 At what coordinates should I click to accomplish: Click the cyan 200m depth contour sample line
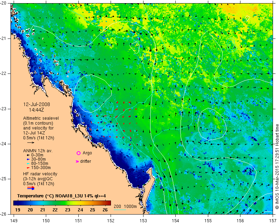(x=120, y=210)
